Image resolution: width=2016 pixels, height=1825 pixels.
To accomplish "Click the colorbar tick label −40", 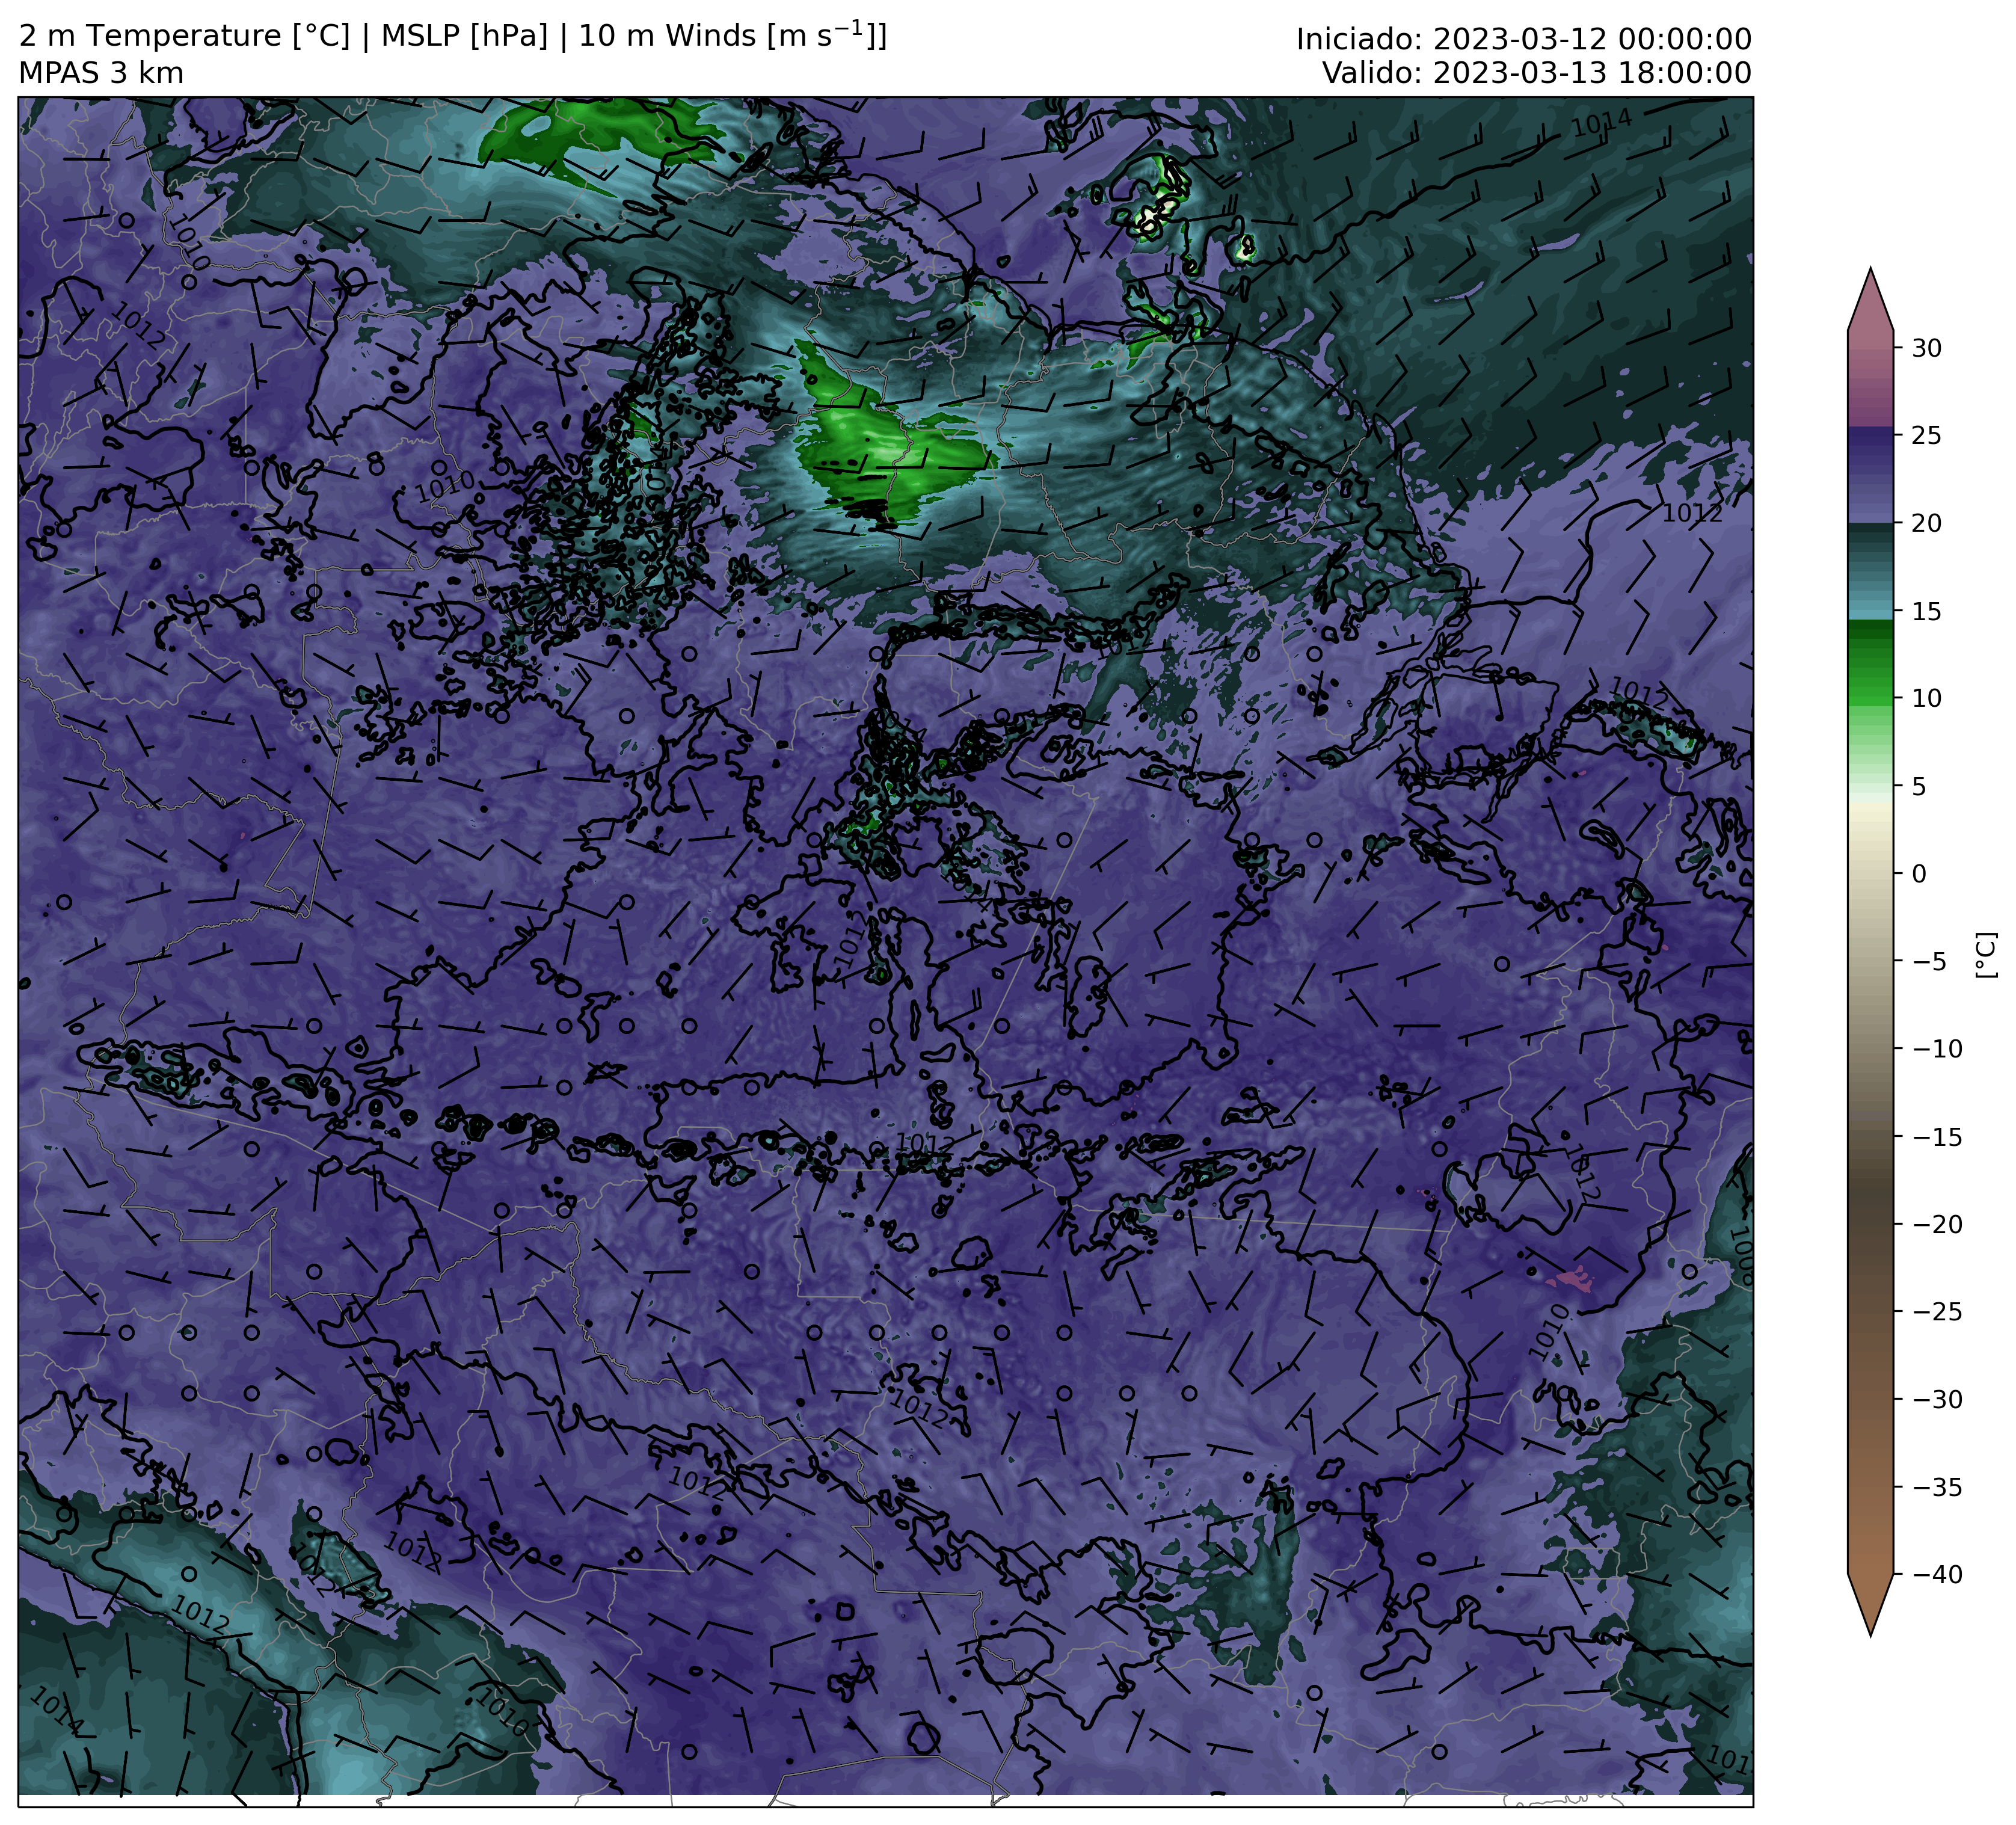I will tap(1937, 1574).
